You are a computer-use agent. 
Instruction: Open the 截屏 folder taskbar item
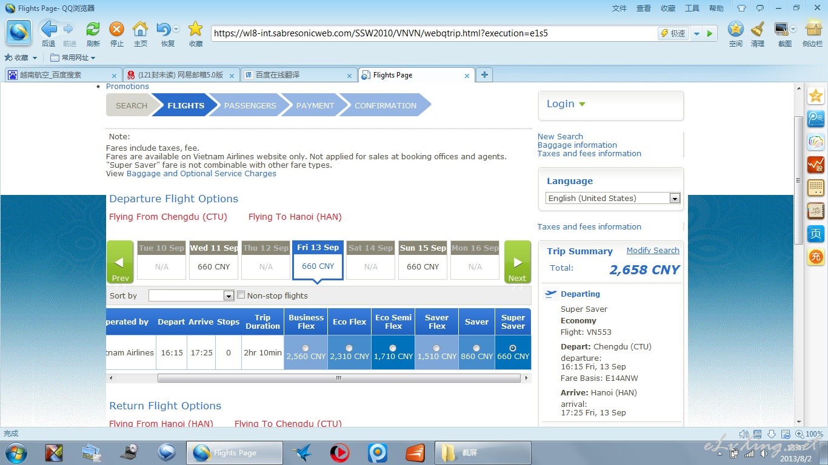pos(483,453)
